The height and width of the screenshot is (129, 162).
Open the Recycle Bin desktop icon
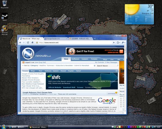click(5, 4)
